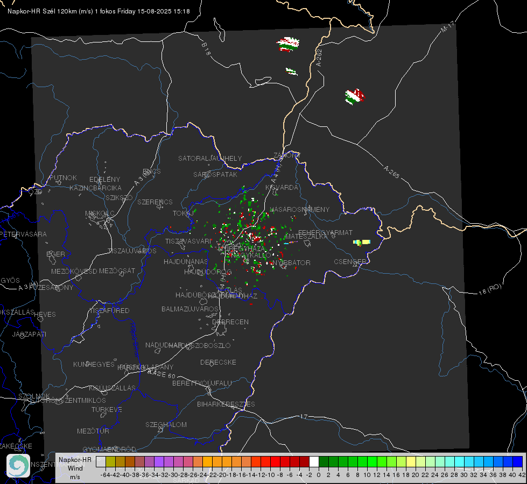Click the HEVES label
The image size is (527, 484).
coord(45,315)
